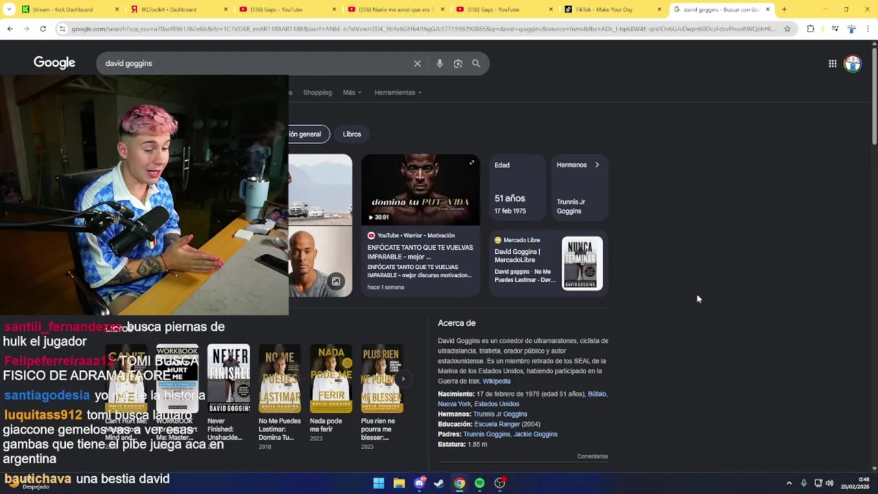
Task: Clear the search box with the X icon
Action: coord(417,63)
